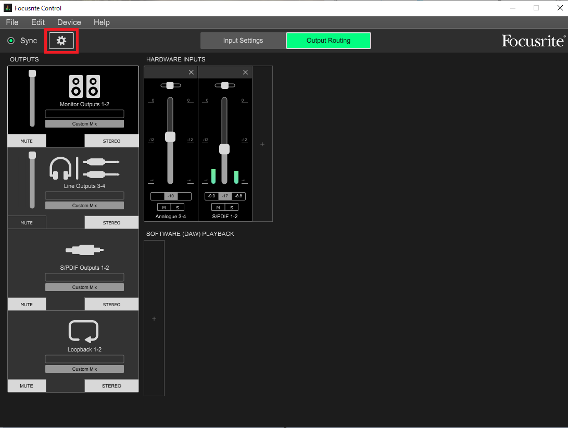This screenshot has width=568, height=428.
Task: Click the Loopback 1-2 name field
Action: point(84,359)
